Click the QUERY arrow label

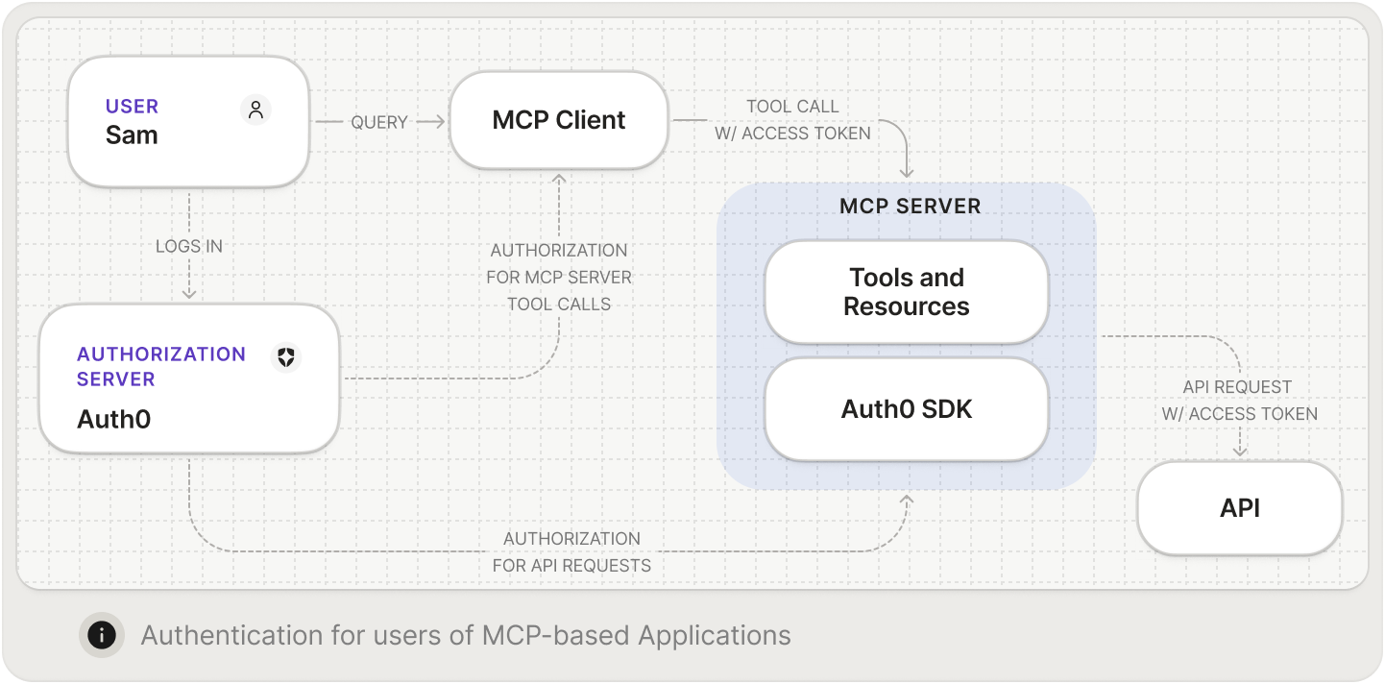[x=379, y=122]
